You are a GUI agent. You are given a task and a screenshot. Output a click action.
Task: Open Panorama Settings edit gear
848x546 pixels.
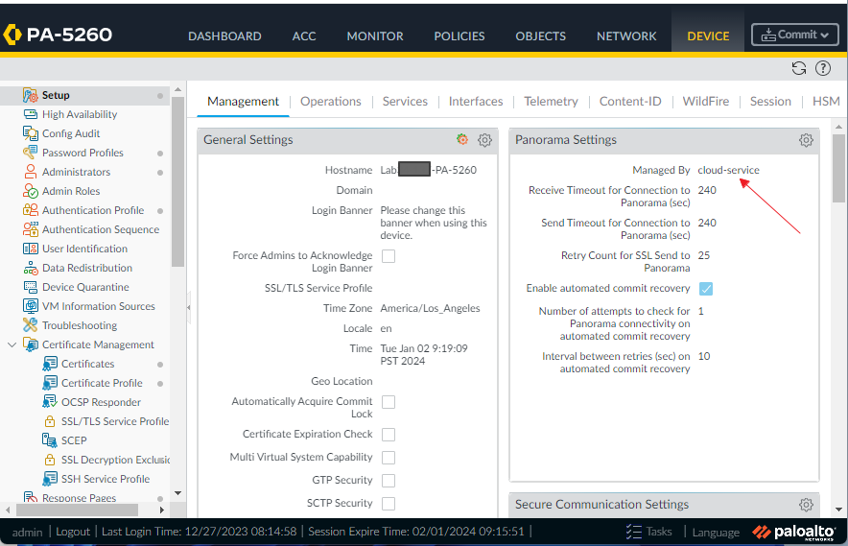(x=806, y=140)
